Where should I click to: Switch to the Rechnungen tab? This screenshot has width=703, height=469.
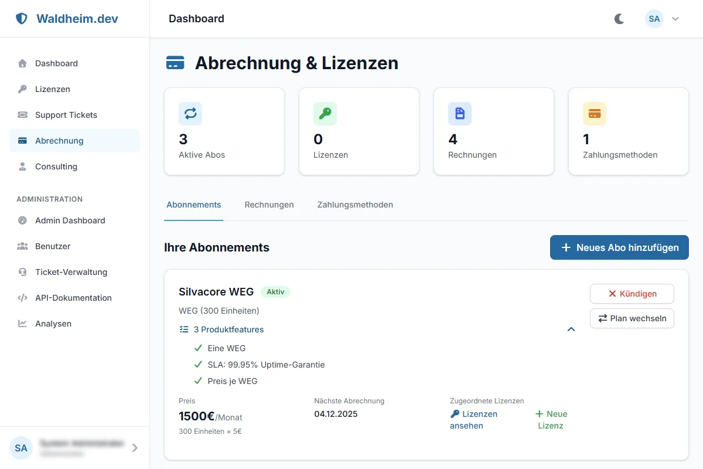pos(269,205)
